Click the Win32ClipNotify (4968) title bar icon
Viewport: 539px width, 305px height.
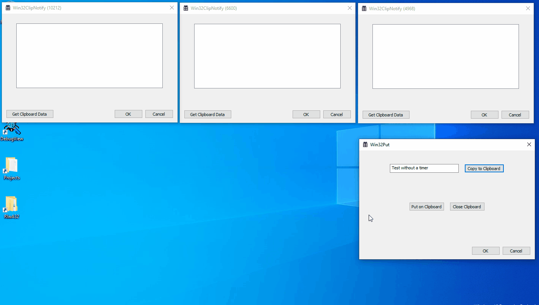pyautogui.click(x=363, y=8)
